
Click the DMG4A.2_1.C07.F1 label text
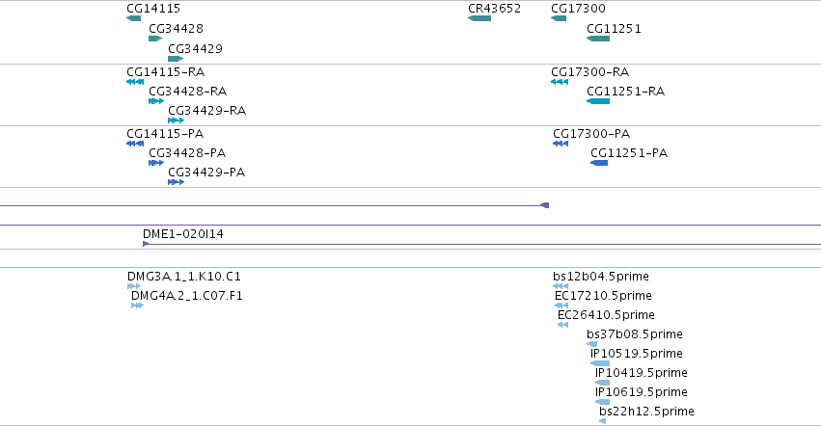point(187,295)
